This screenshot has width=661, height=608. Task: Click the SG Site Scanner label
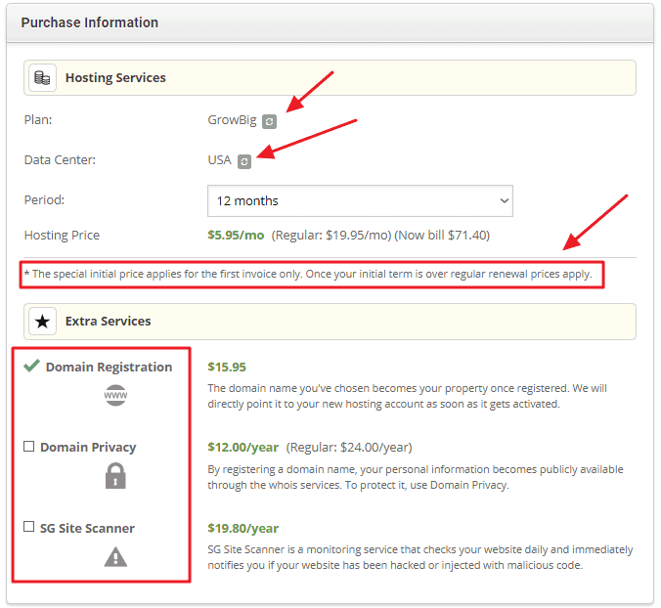pos(87,529)
